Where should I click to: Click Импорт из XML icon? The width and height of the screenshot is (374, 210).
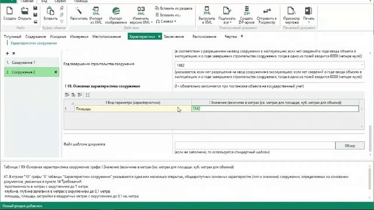(96, 15)
